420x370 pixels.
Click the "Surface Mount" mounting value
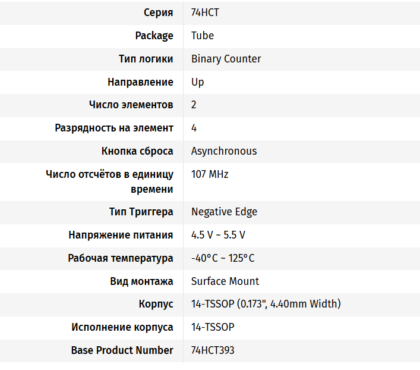tap(225, 281)
